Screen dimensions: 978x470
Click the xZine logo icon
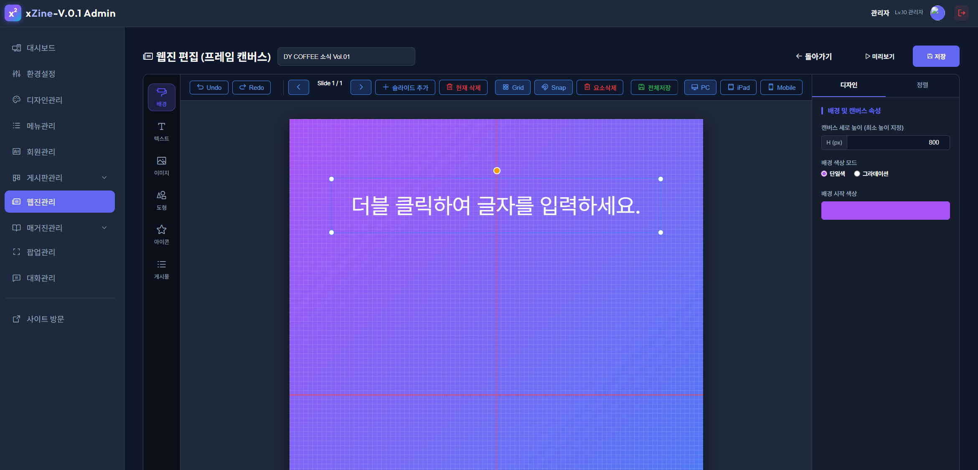13,13
